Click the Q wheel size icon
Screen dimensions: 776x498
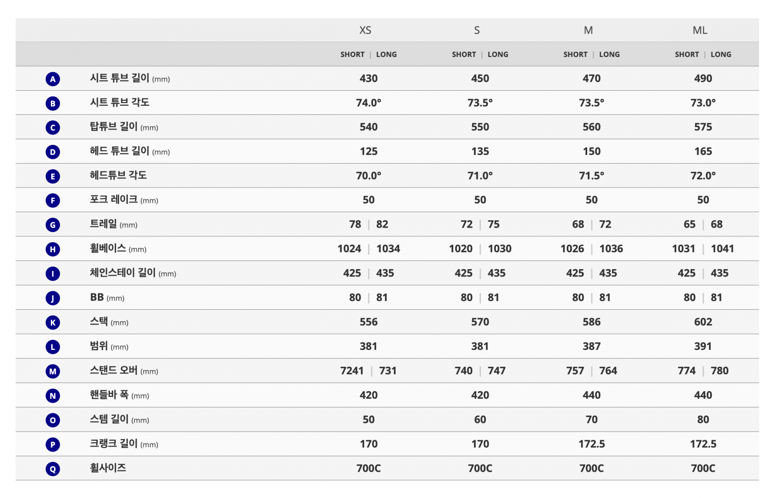tap(53, 469)
